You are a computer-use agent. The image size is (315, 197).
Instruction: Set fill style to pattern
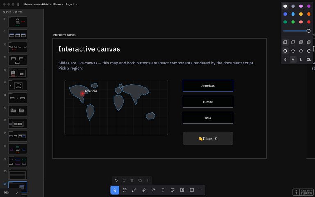coord(309,42)
